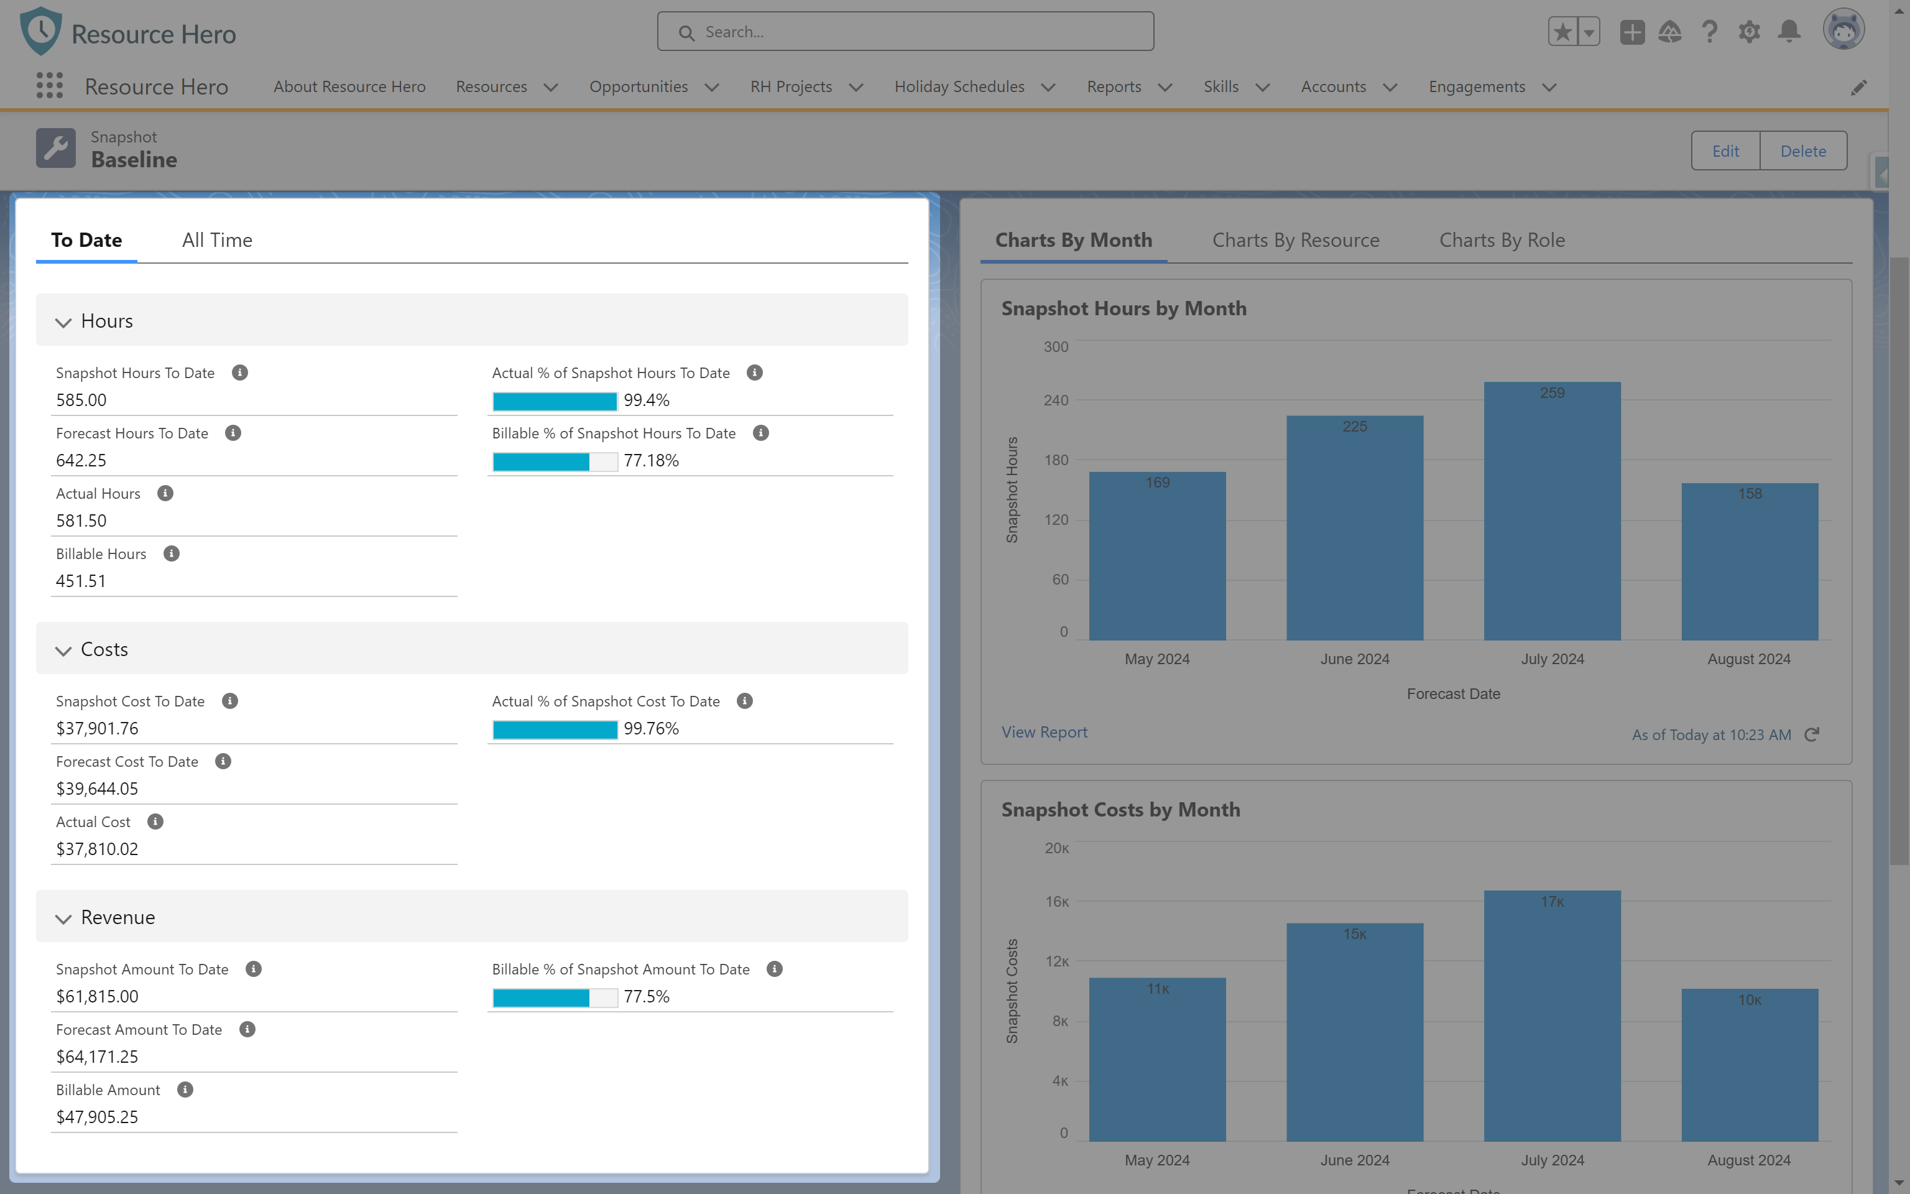Switch to the All Time tab
The height and width of the screenshot is (1194, 1910).
pos(217,240)
